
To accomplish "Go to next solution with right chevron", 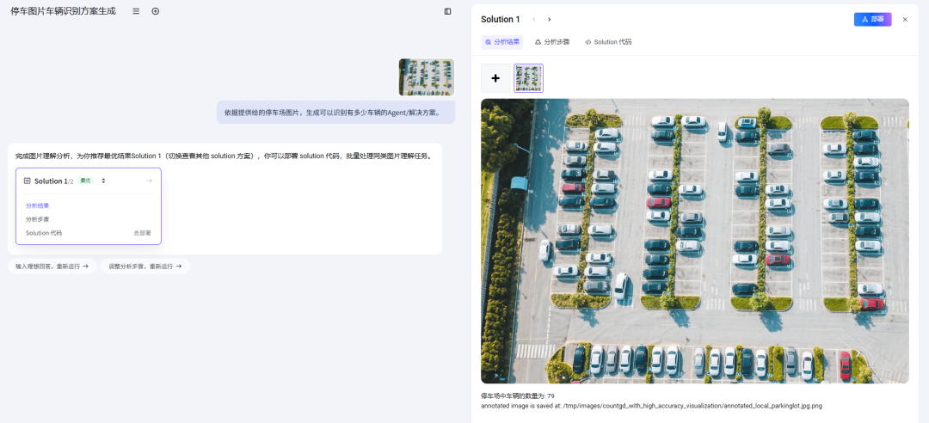I will pos(549,20).
